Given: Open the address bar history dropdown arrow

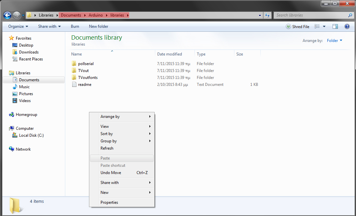Looking at the screenshot, I should tap(260, 16).
